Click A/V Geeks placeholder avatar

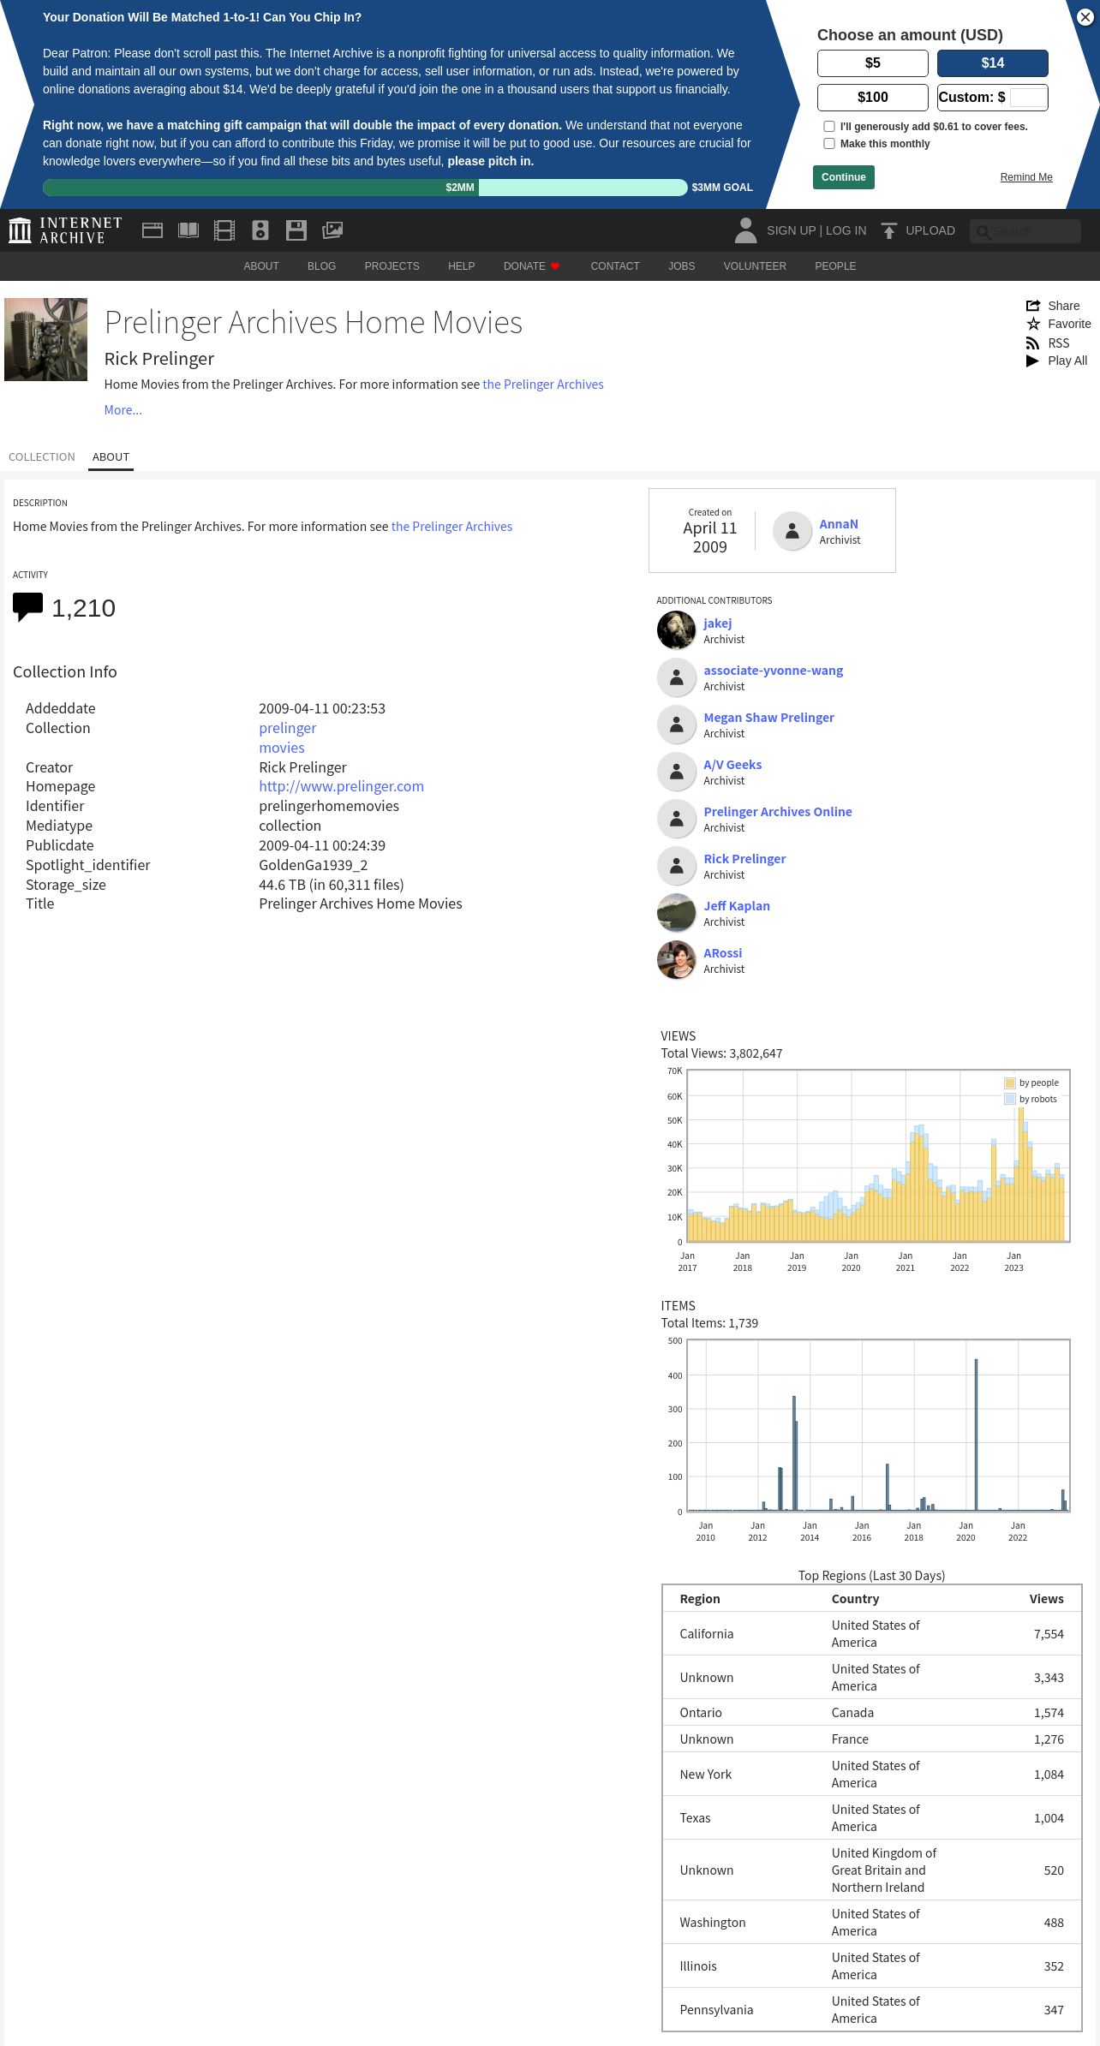pos(676,772)
